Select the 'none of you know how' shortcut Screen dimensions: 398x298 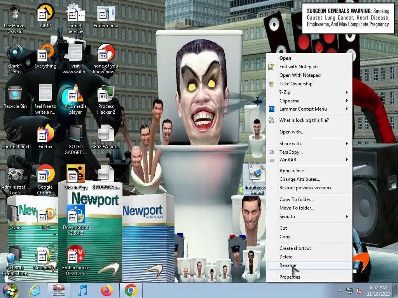(106, 59)
